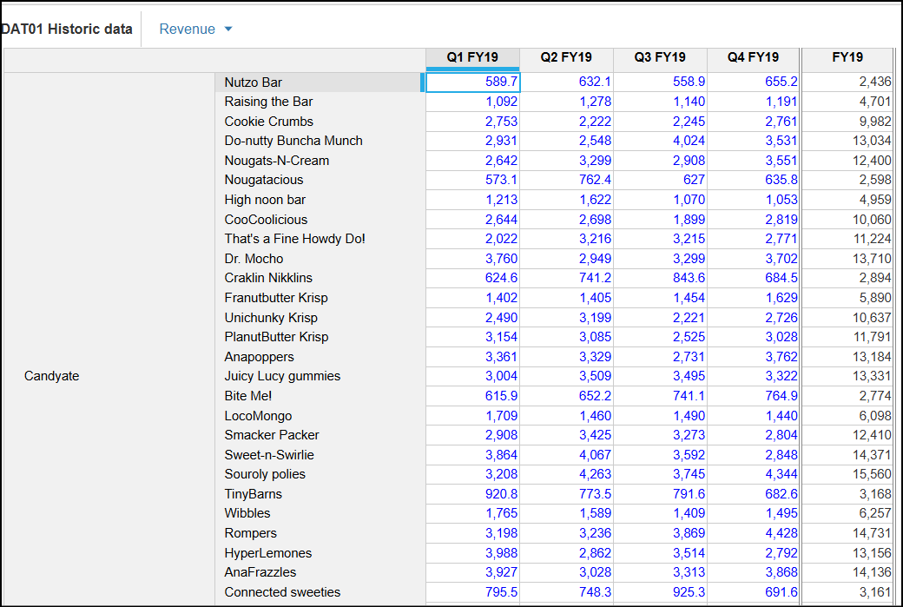Screen dimensions: 903x607
Task: Click Souroly polies Q4 cell 4,344
Action: 754,474
